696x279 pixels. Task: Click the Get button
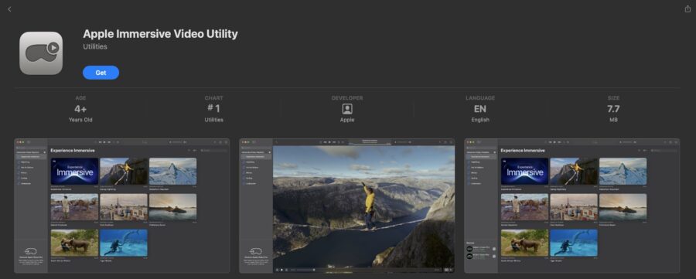(x=101, y=73)
